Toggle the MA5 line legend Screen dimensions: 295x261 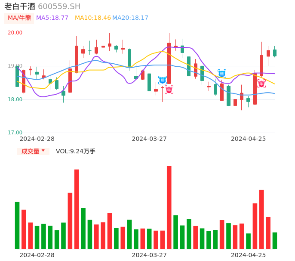52,18
